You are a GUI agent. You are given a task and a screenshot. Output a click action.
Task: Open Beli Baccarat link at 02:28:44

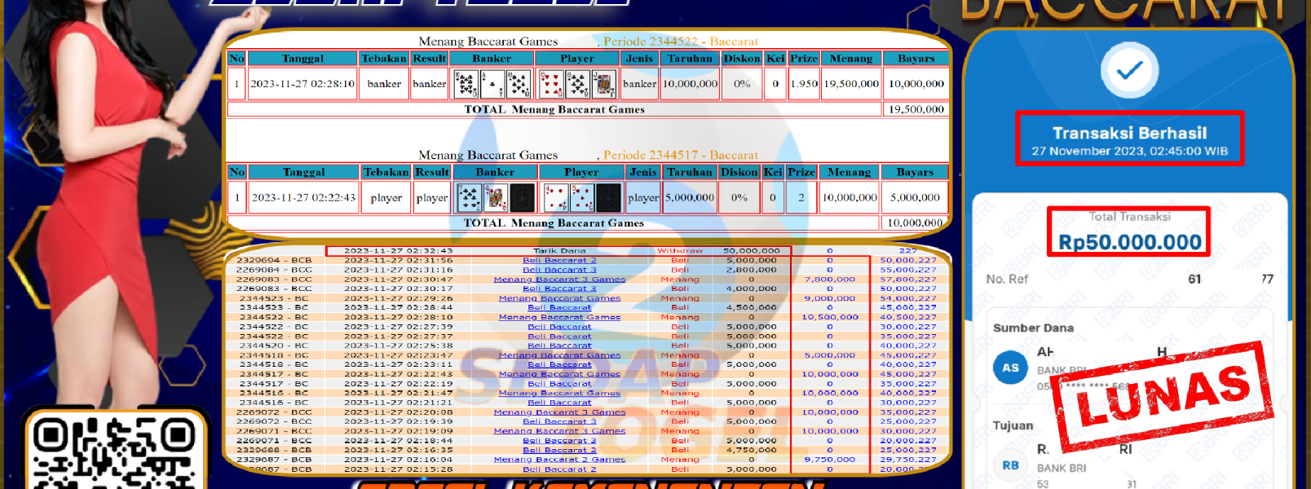click(559, 307)
